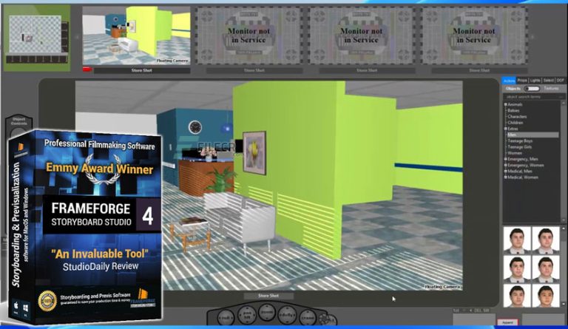The image size is (568, 329).
Task: Select Teenage Girls in the tree
Action: (x=519, y=147)
